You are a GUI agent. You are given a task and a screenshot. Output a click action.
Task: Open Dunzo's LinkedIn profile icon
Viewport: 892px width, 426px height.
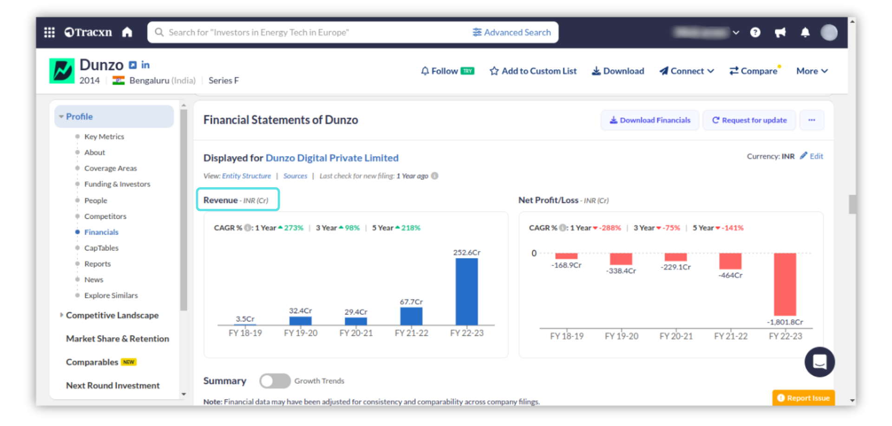[145, 65]
